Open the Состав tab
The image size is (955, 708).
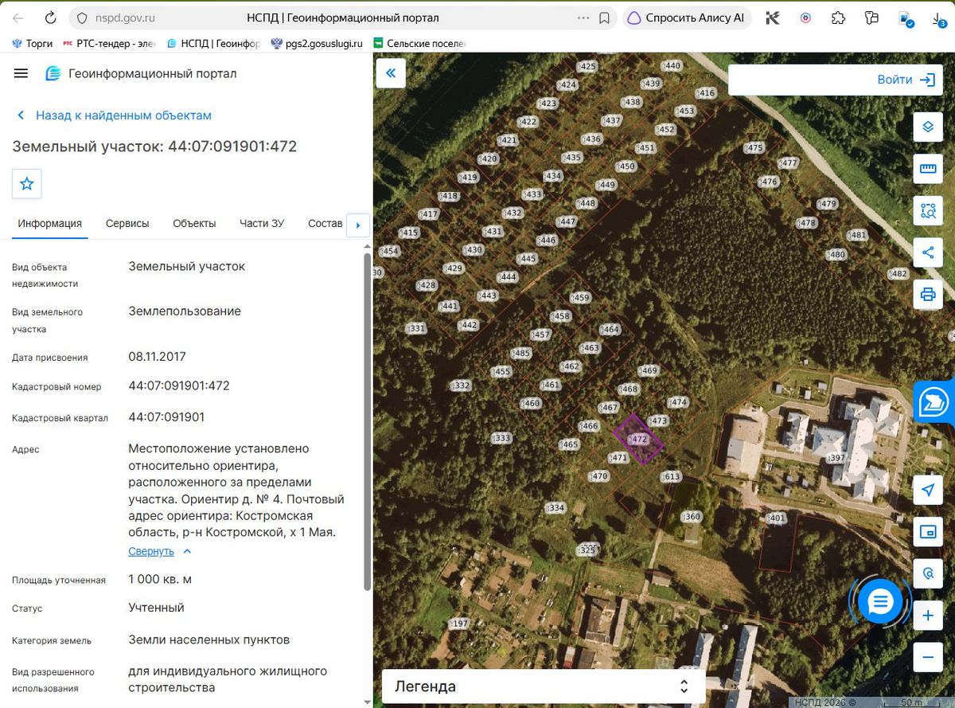click(x=325, y=223)
